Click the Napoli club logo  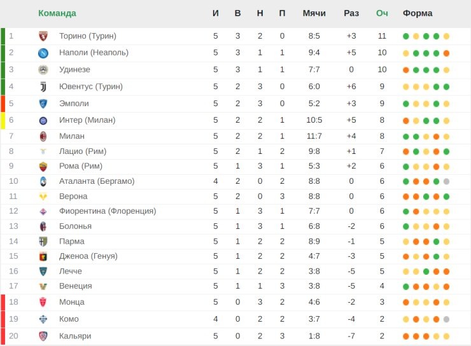click(43, 53)
